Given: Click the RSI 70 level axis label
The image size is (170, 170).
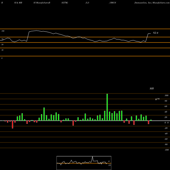Looking at the screenshot, I should point(2,39).
